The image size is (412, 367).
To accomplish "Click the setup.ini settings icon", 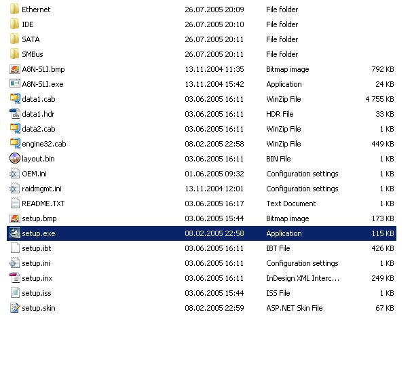I will (x=15, y=263).
